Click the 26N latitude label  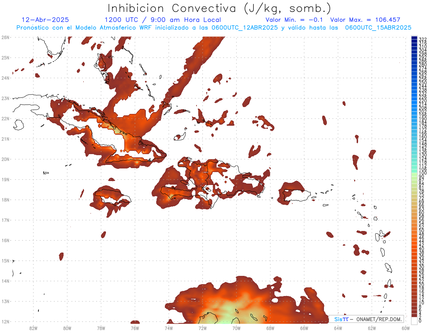point(5,37)
